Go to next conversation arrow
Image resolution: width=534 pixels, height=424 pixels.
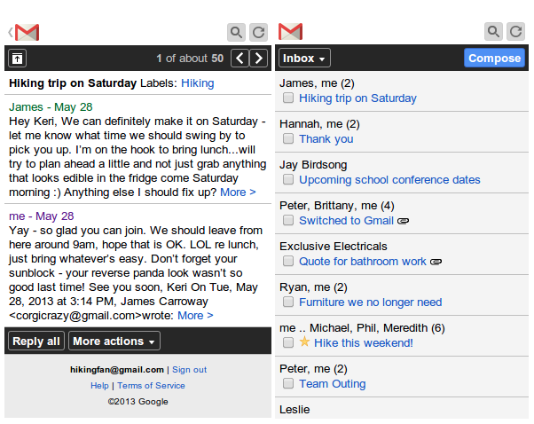[258, 59]
